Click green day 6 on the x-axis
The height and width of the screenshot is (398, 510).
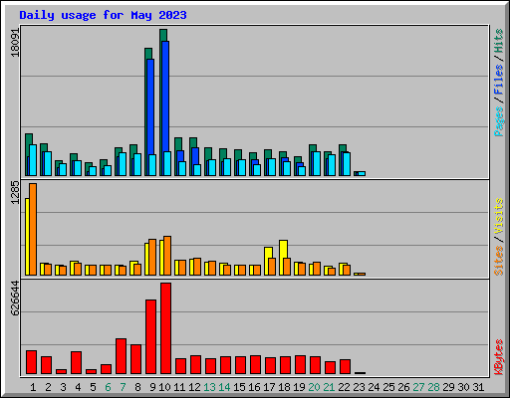108,387
